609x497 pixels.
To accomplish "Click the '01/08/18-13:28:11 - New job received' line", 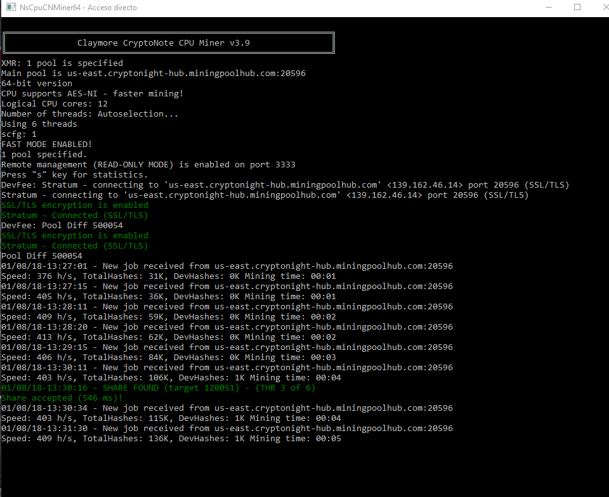I will (227, 306).
